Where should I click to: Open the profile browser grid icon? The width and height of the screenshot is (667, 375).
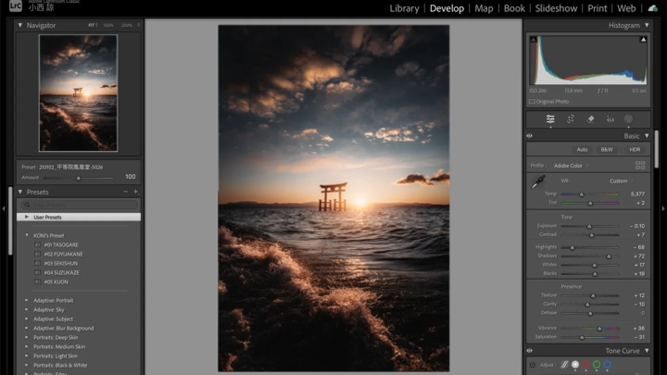(x=640, y=165)
